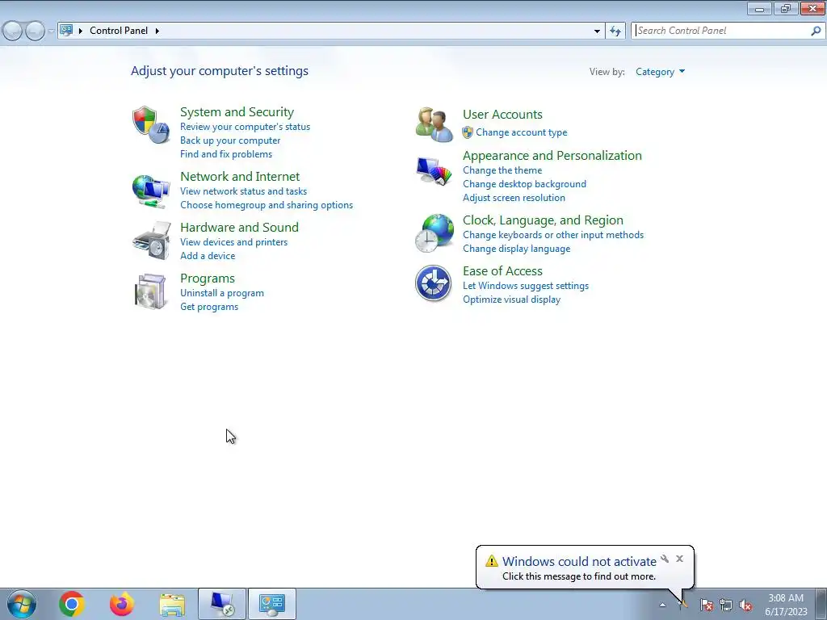Close the Windows could not activate balloon
This screenshot has width=827, height=620.
679,559
